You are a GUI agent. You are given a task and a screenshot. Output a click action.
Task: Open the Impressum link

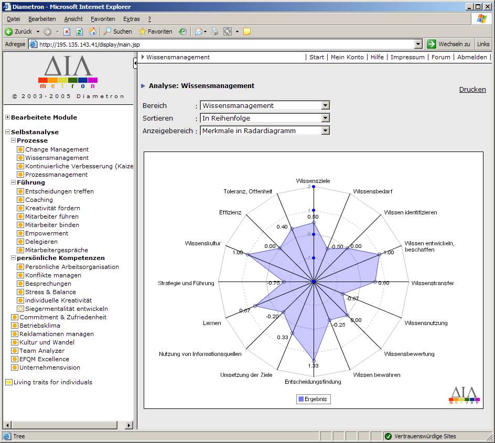pos(407,57)
